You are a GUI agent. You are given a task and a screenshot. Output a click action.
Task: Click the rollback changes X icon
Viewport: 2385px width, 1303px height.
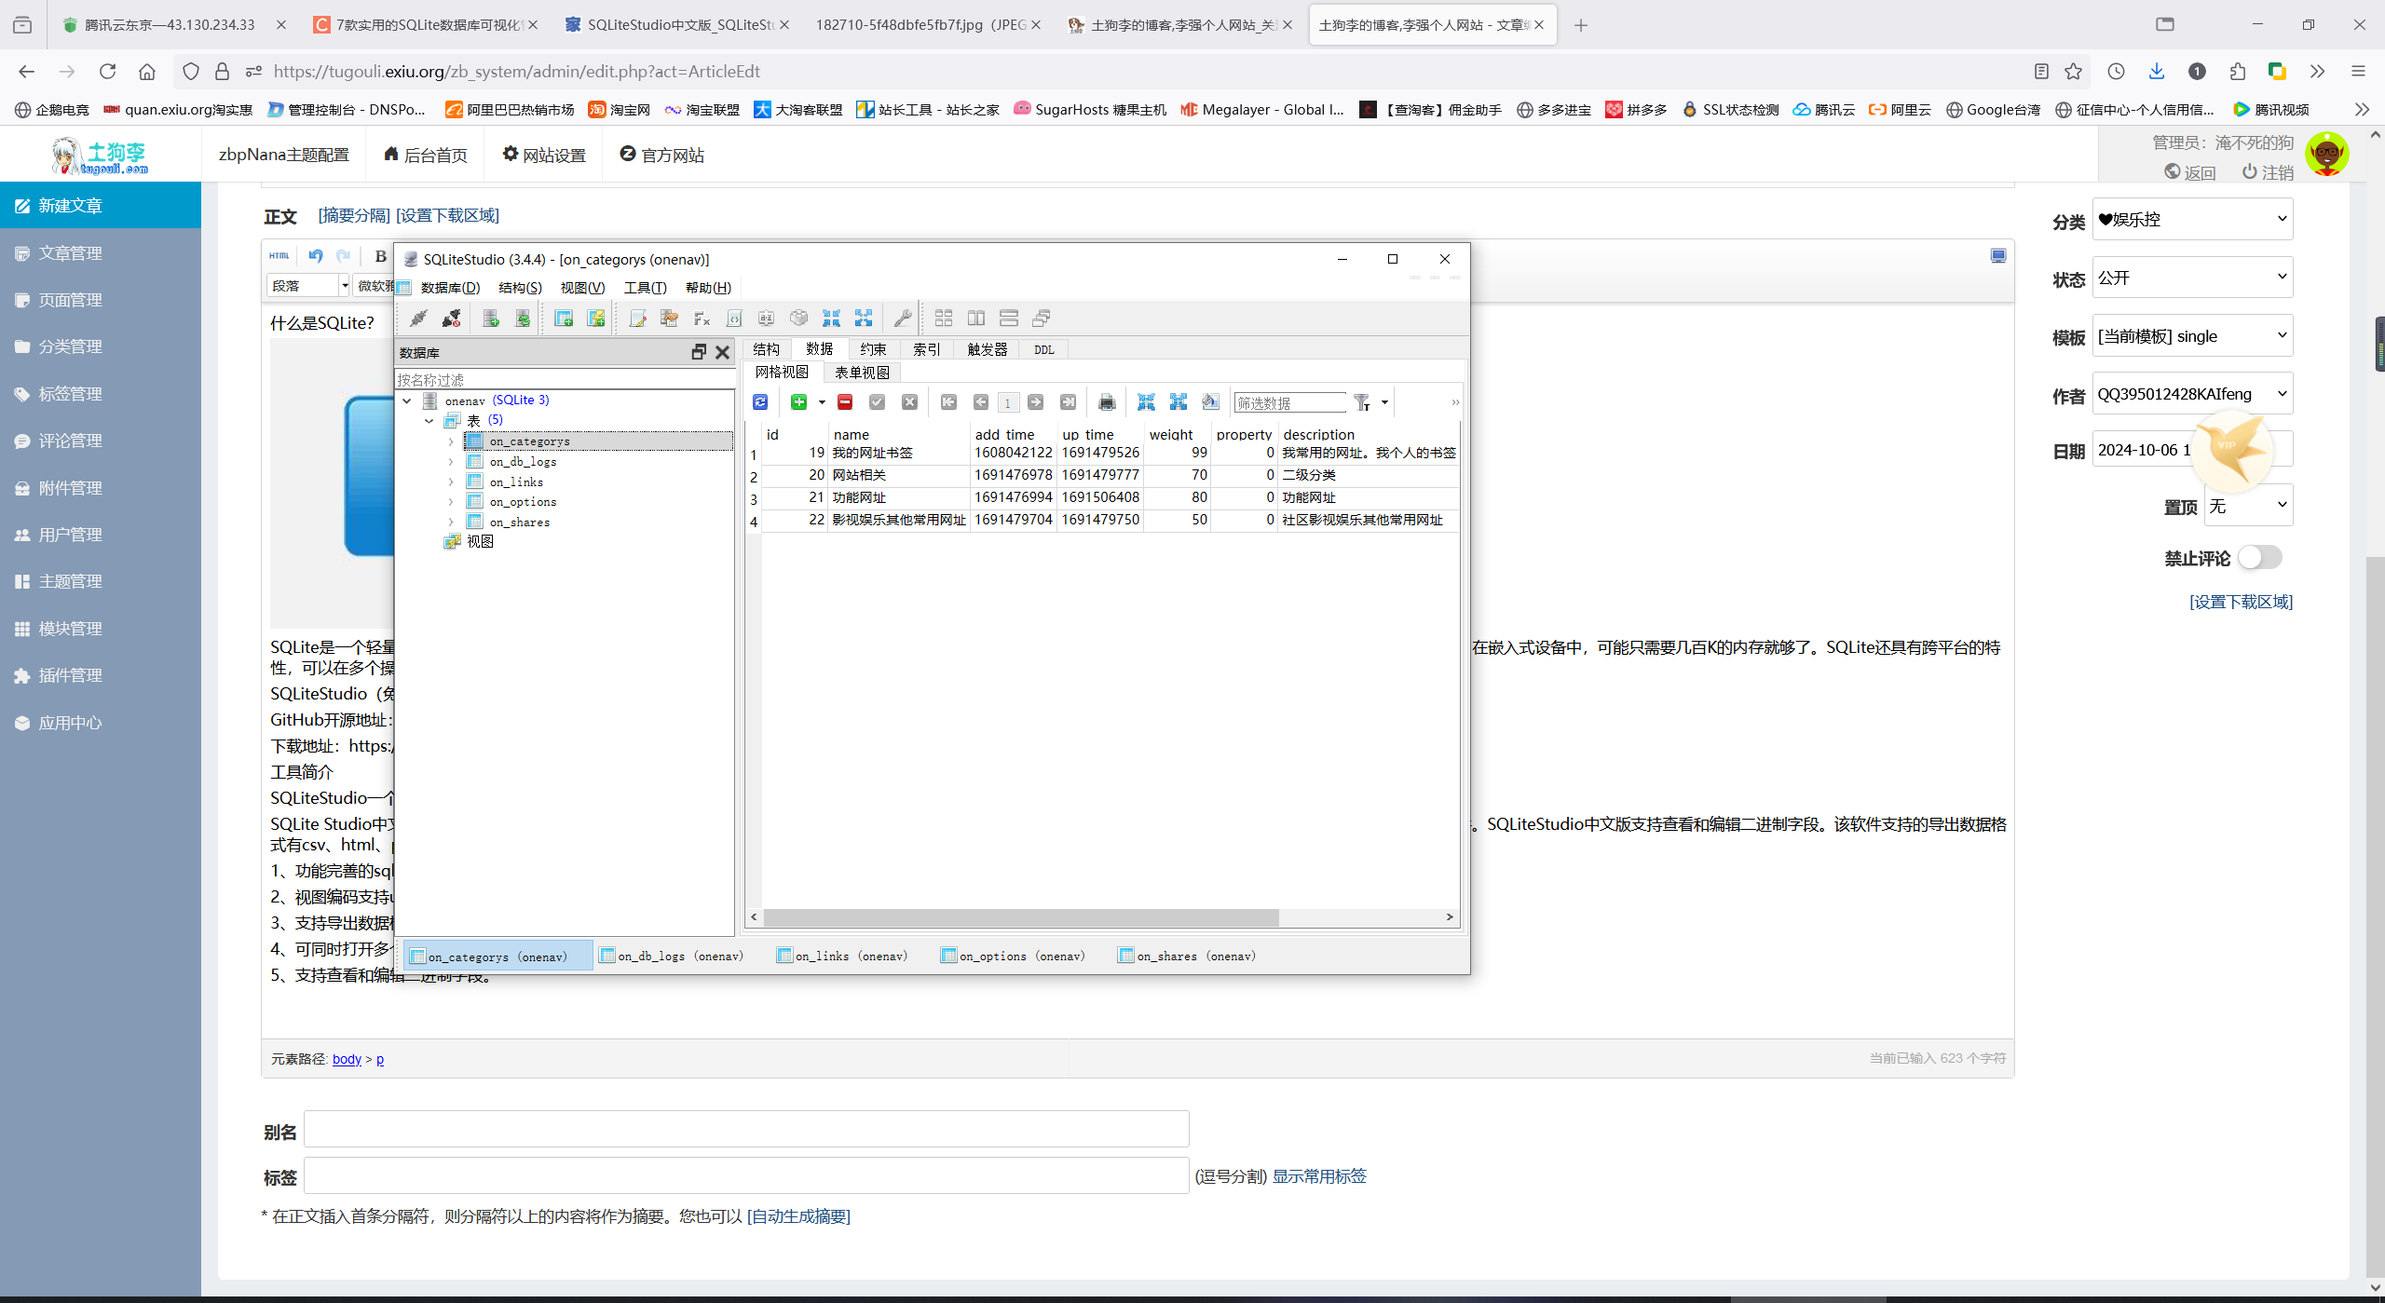910,402
